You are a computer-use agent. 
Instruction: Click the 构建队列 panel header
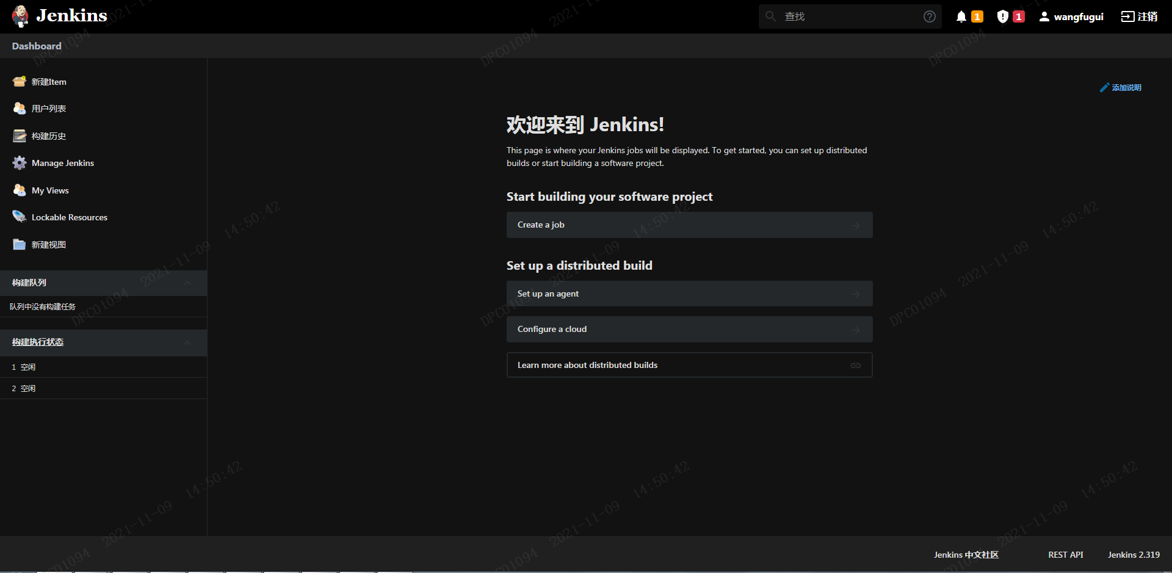[103, 283]
